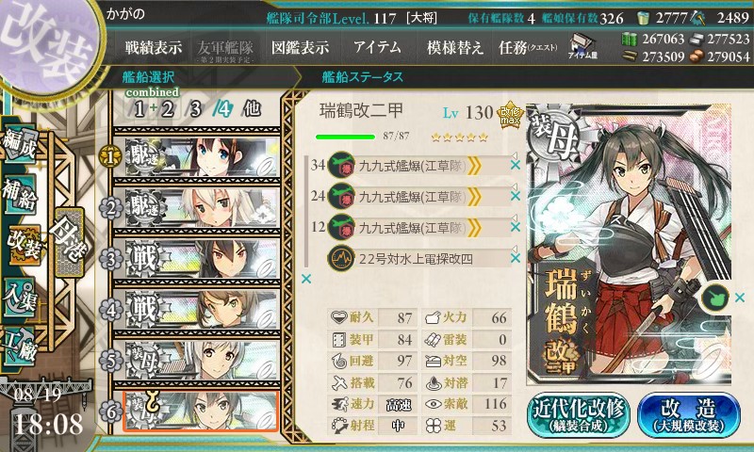Open the 工廠 factory sidebar icon
The width and height of the screenshot is (754, 452).
coord(20,346)
